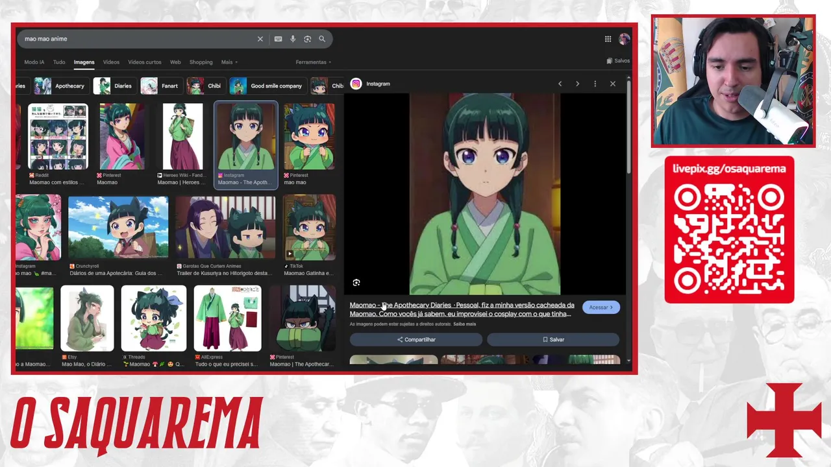The image size is (831, 467).
Task: Click the magnifier search button
Action: click(321, 39)
